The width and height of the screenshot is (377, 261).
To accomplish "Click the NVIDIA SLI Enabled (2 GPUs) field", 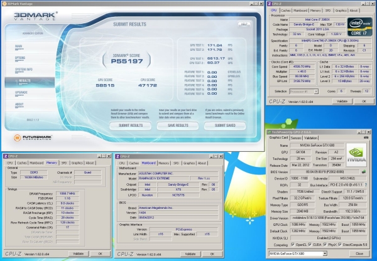I will tap(329, 238).
